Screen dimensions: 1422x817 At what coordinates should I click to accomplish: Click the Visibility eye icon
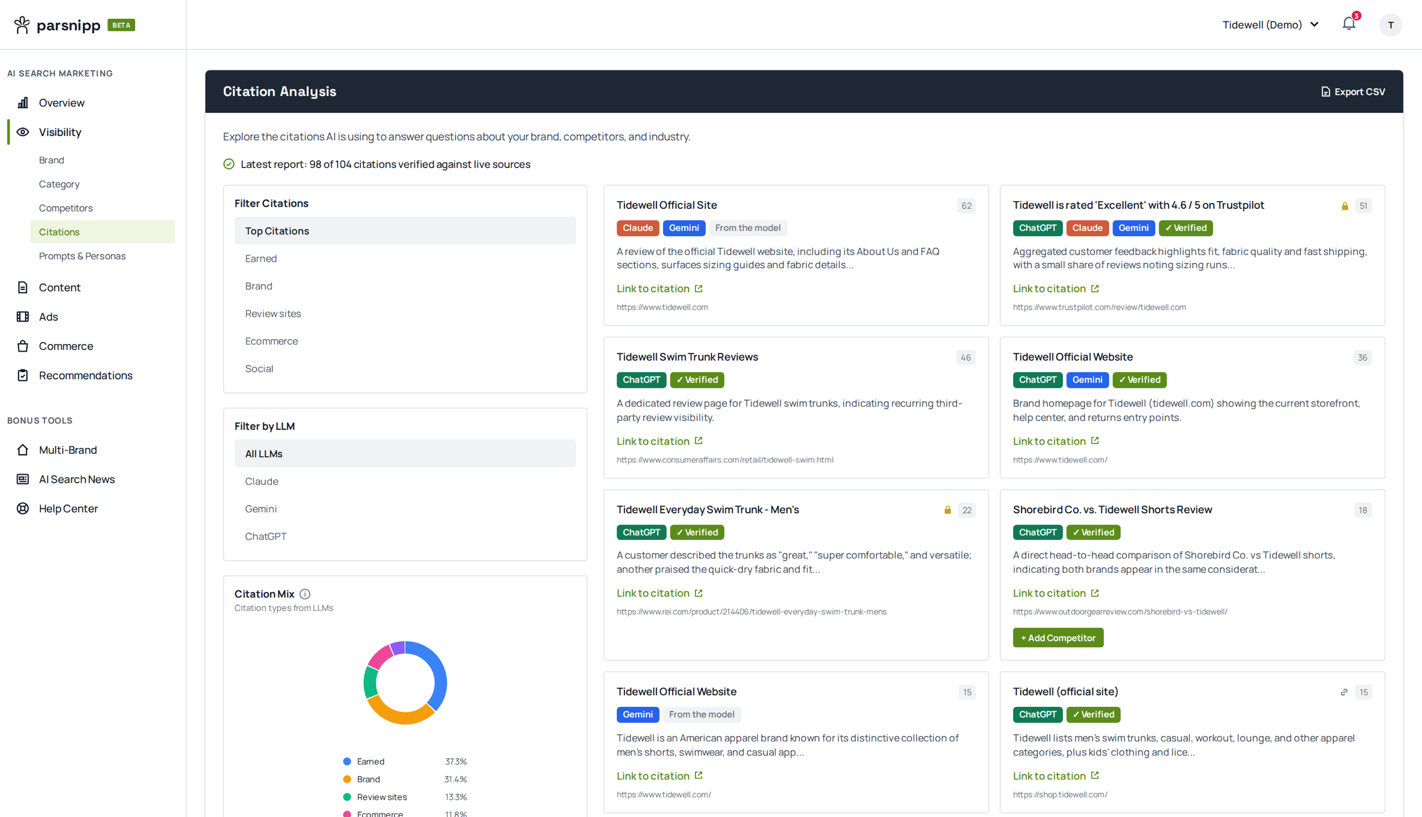click(23, 132)
